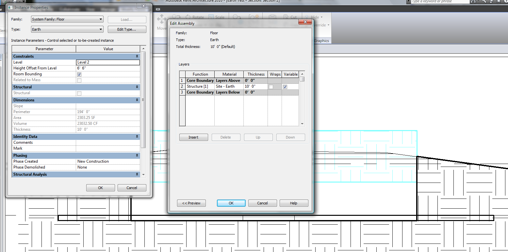Click the << Preview button
This screenshot has width=508, height=252.
pos(191,203)
